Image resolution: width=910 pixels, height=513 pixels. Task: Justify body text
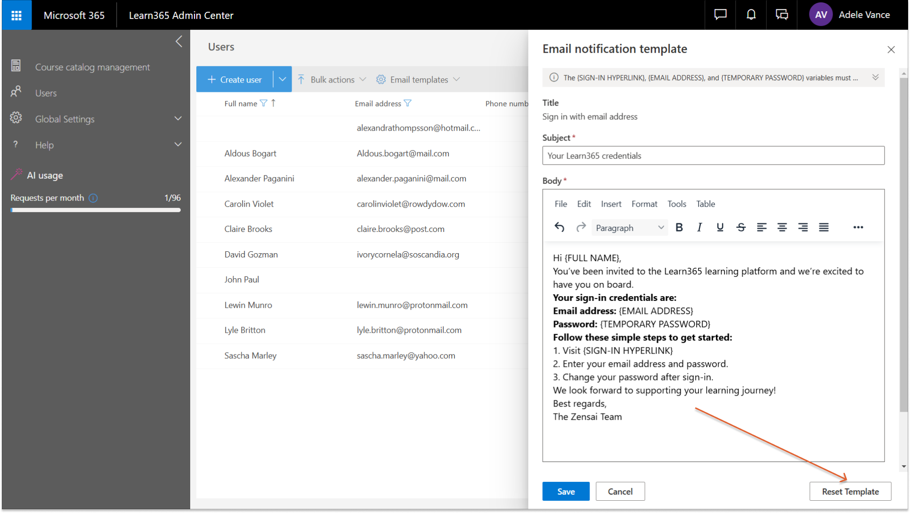824,228
